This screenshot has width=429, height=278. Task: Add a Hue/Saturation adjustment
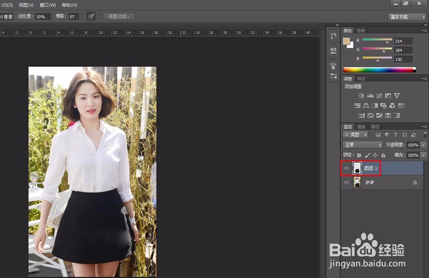357,105
